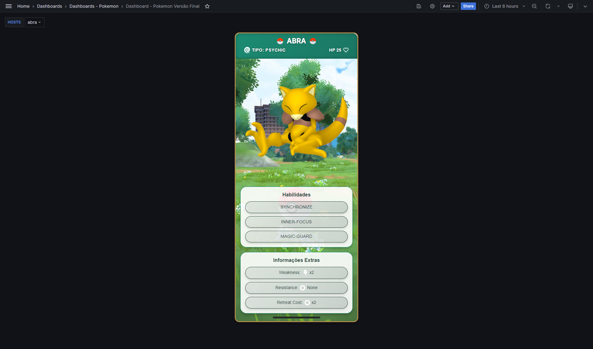This screenshot has width=593, height=349.
Task: Zoom out the time range
Action: pos(534,6)
